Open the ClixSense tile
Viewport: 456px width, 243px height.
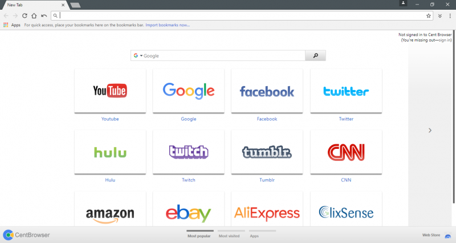(x=346, y=209)
